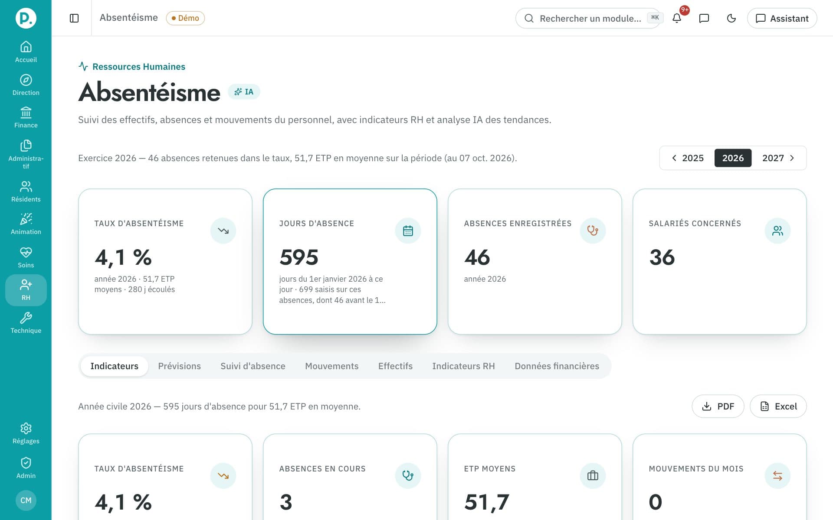This screenshot has height=520, width=833.
Task: Click the briefcase icon in ETP moyens card
Action: click(x=593, y=476)
